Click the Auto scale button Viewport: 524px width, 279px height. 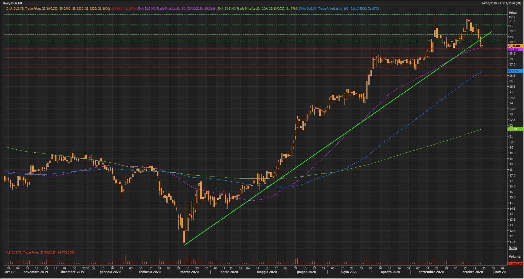click(x=513, y=248)
